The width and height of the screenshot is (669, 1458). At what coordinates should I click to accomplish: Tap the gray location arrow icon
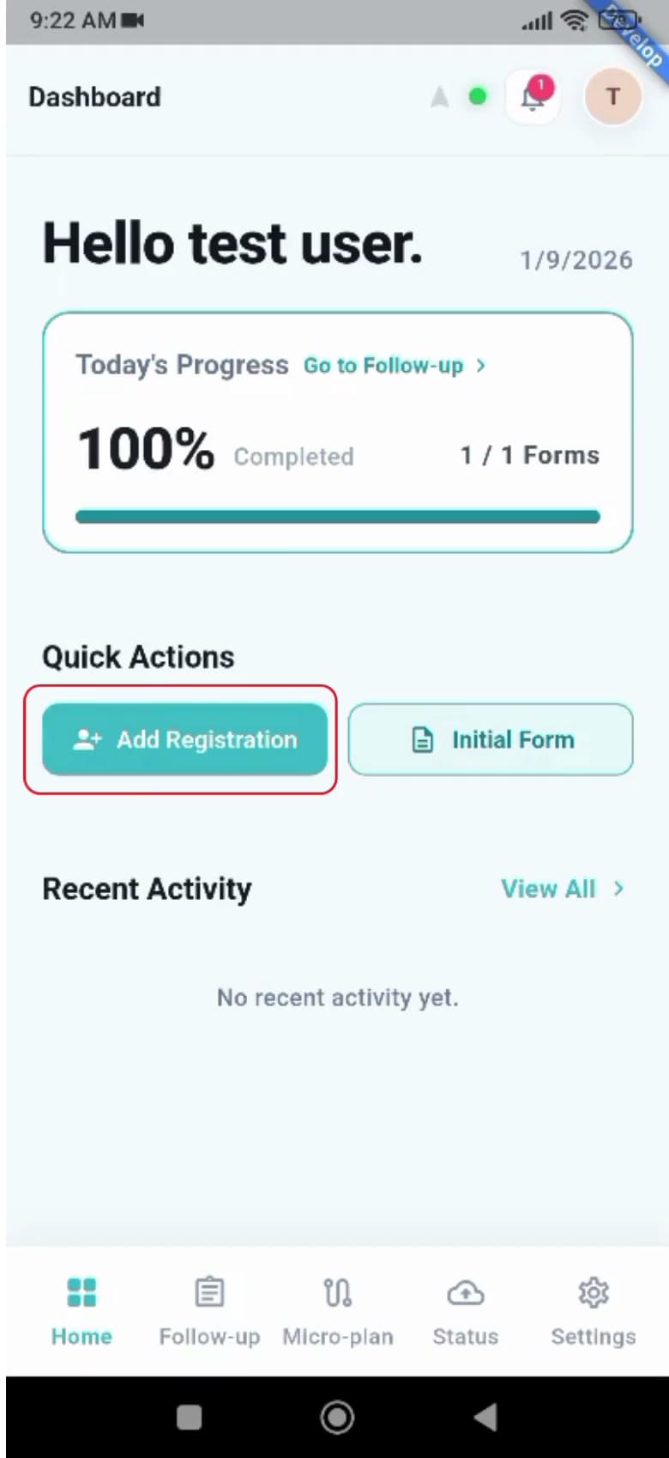[x=439, y=97]
